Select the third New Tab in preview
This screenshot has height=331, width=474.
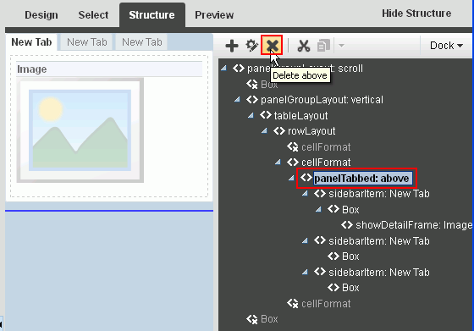pyautogui.click(x=142, y=42)
